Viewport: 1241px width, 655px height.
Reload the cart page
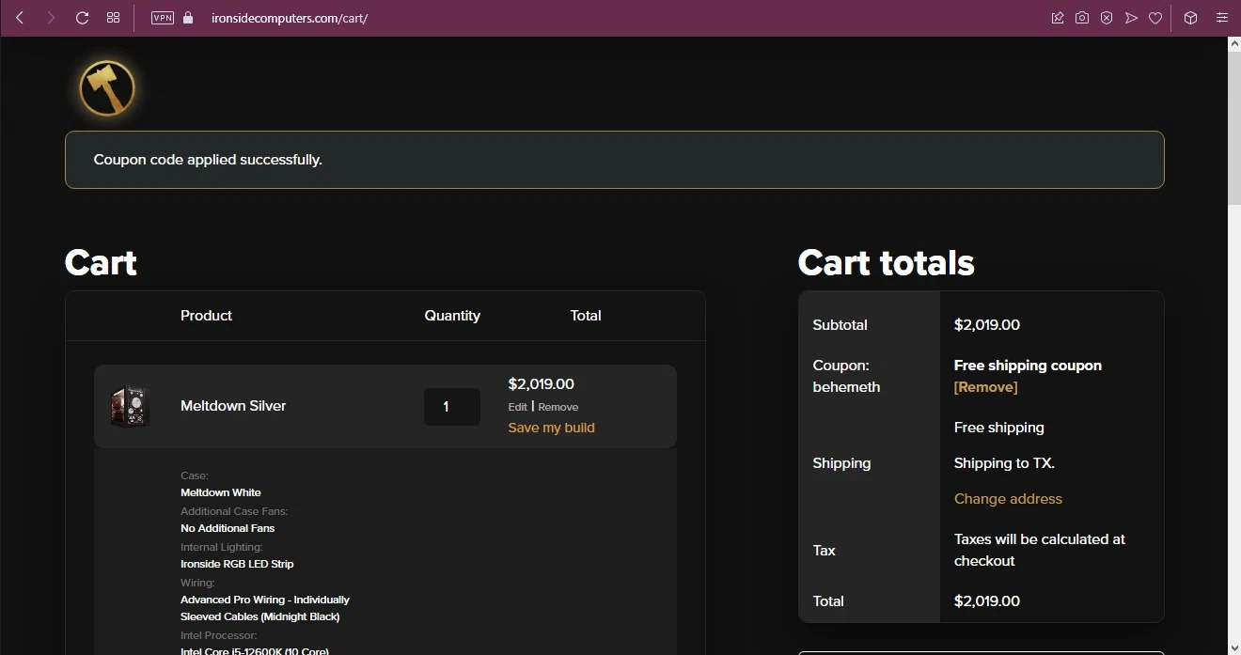click(x=82, y=18)
